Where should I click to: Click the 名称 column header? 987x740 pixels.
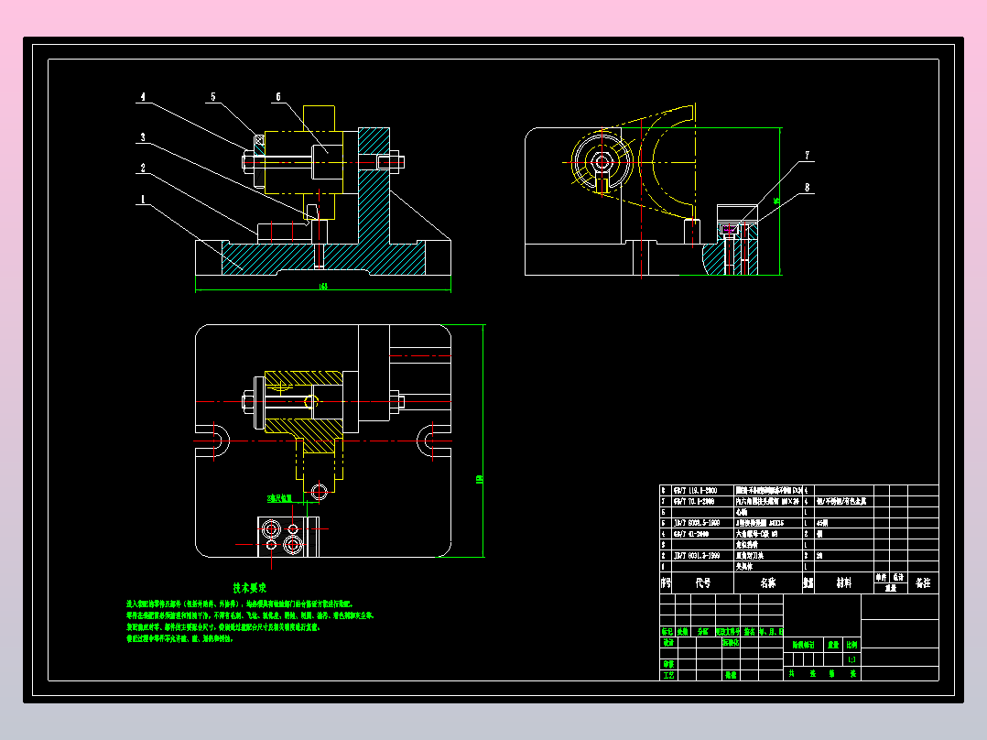(768, 583)
